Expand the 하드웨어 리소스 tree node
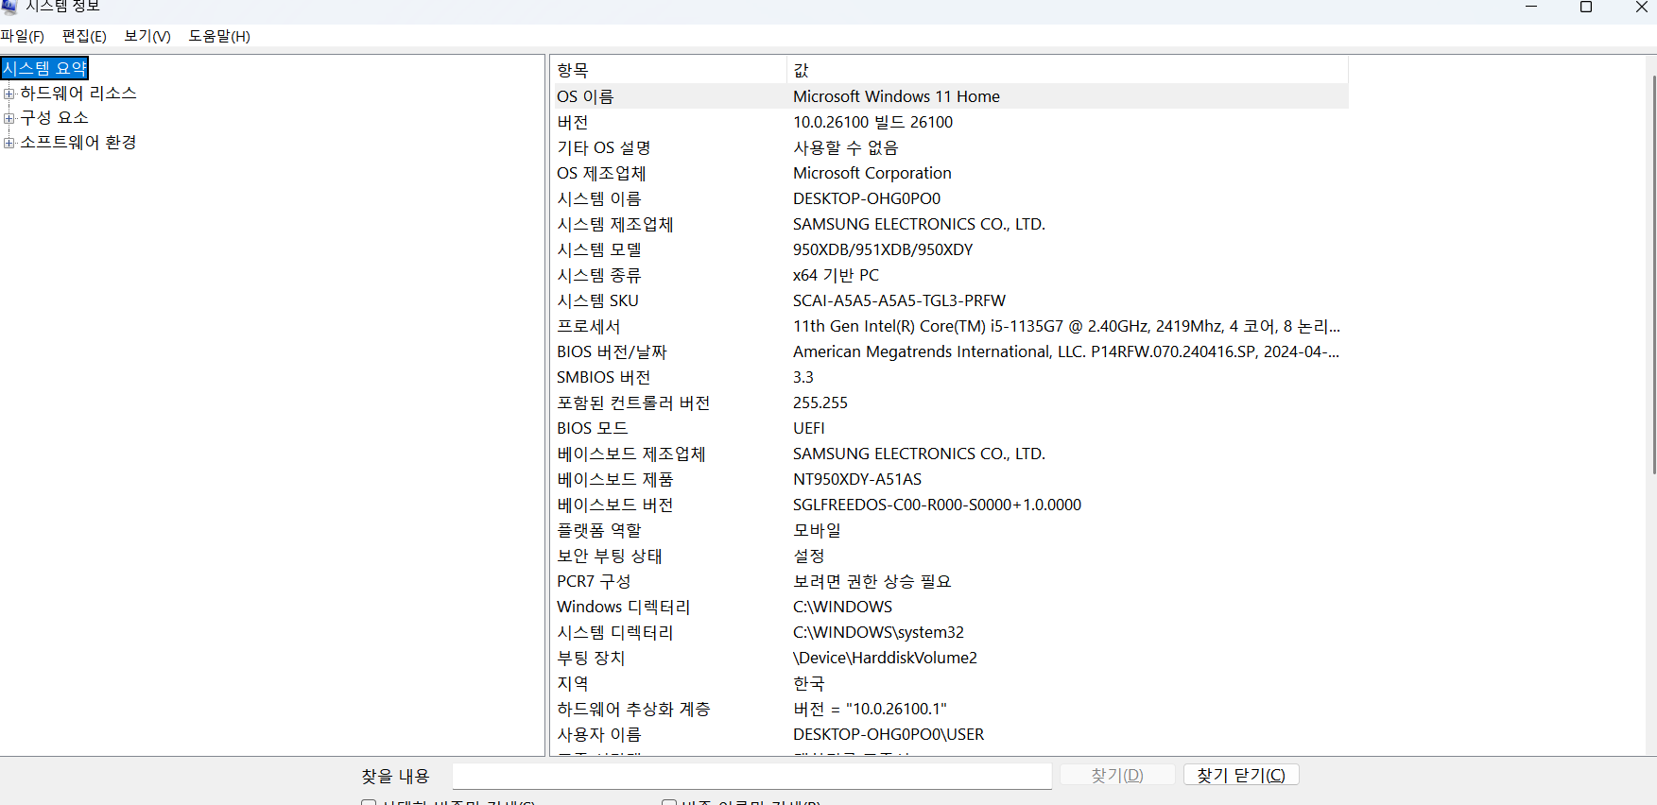This screenshot has width=1657, height=805. click(x=9, y=94)
